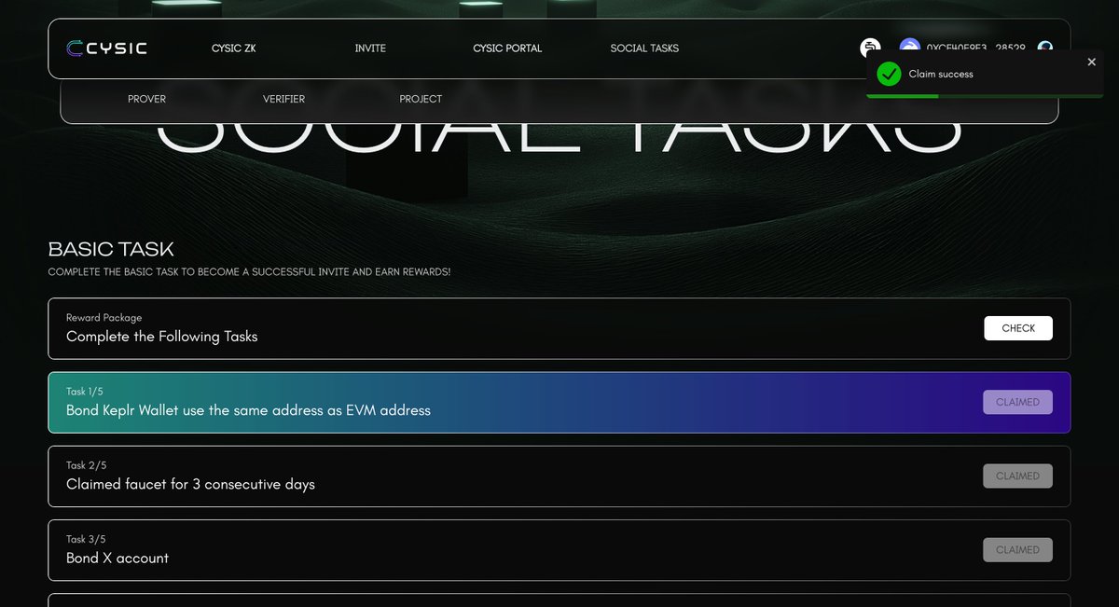This screenshot has width=1119, height=607.
Task: Click CLAIMED button for Claimed faucet task
Action: pyautogui.click(x=1017, y=476)
